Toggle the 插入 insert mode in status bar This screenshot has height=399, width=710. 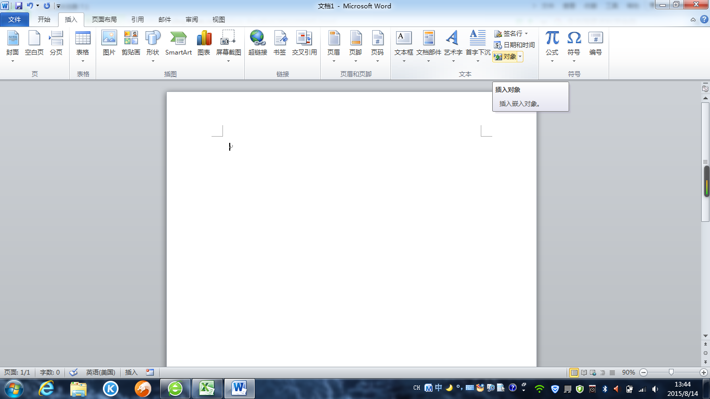[132, 373]
